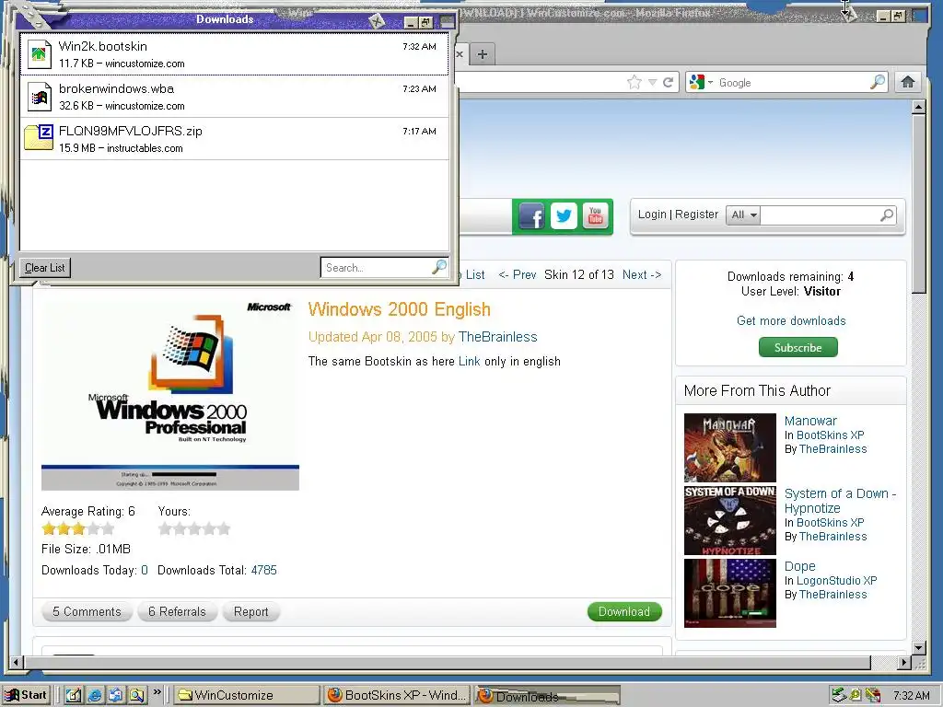Viewport: 943px width, 707px height.
Task: Open the URL bar history dropdown arrow
Action: coord(652,82)
